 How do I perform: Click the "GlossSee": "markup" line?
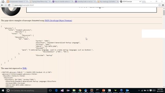pyautogui.click(x=44, y=55)
